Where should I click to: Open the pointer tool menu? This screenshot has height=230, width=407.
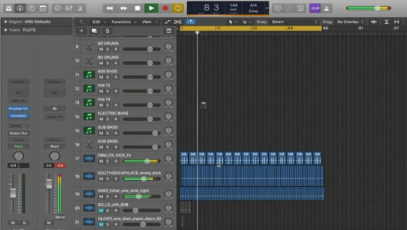pyautogui.click(x=232, y=22)
